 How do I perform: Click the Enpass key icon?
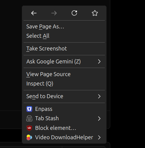29,109
